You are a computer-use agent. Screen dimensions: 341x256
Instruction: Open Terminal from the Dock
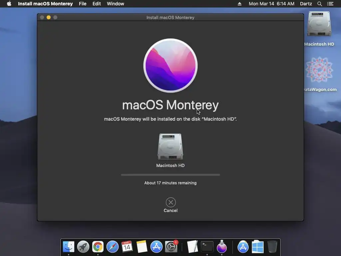click(x=207, y=247)
